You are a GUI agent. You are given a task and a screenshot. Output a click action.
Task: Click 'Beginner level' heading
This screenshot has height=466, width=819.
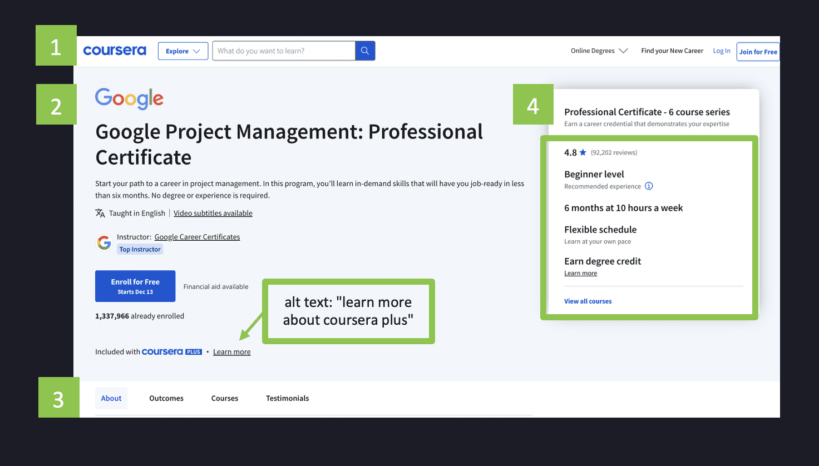click(594, 174)
